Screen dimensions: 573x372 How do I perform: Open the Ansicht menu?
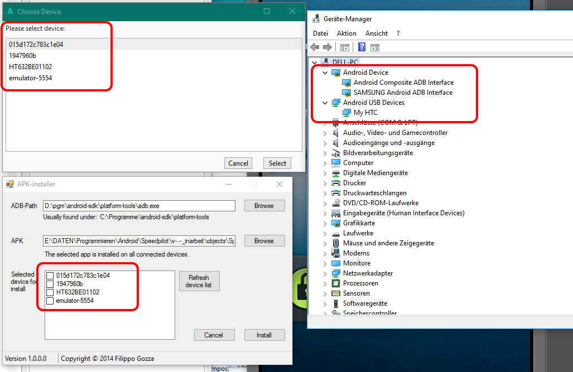point(376,33)
